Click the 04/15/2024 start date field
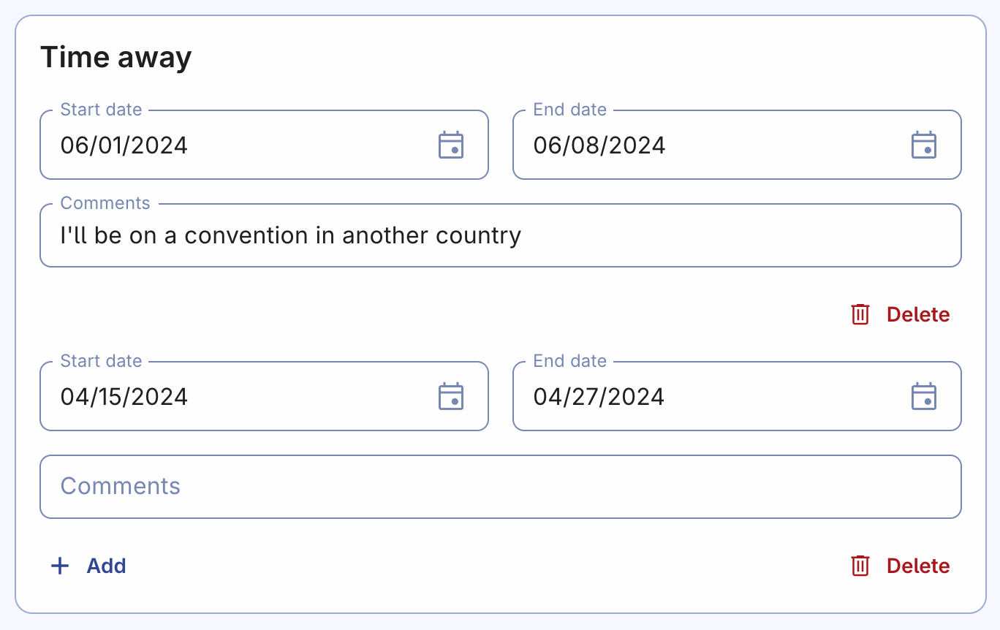This screenshot has height=630, width=1000. 219,396
